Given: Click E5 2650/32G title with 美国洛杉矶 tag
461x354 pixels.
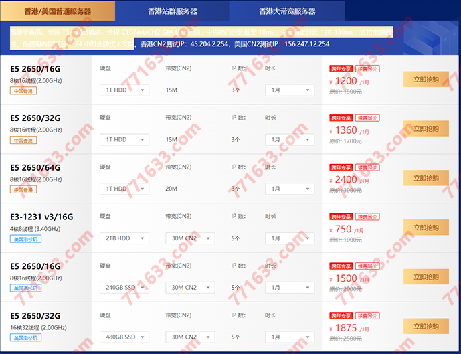Looking at the screenshot, I should 35,316.
